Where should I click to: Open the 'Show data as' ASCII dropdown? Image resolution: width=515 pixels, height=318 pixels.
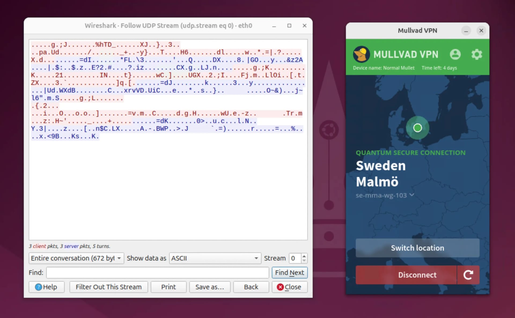(214, 258)
